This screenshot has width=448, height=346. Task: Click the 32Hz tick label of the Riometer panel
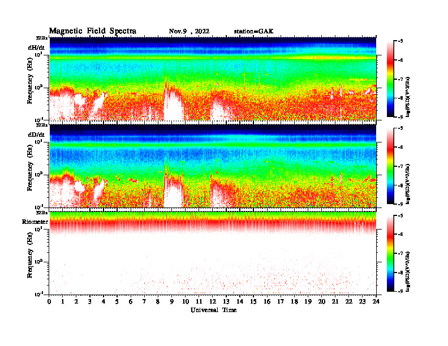click(42, 213)
